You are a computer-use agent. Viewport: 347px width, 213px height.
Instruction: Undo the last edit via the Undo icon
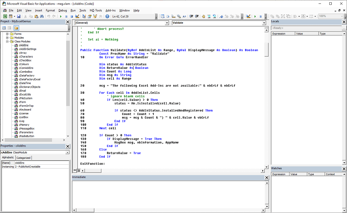point(48,17)
